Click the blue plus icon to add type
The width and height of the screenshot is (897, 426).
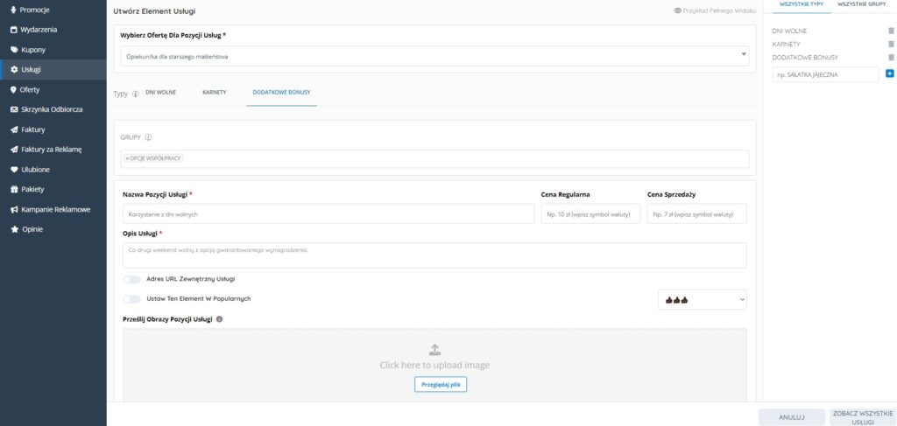pyautogui.click(x=889, y=73)
